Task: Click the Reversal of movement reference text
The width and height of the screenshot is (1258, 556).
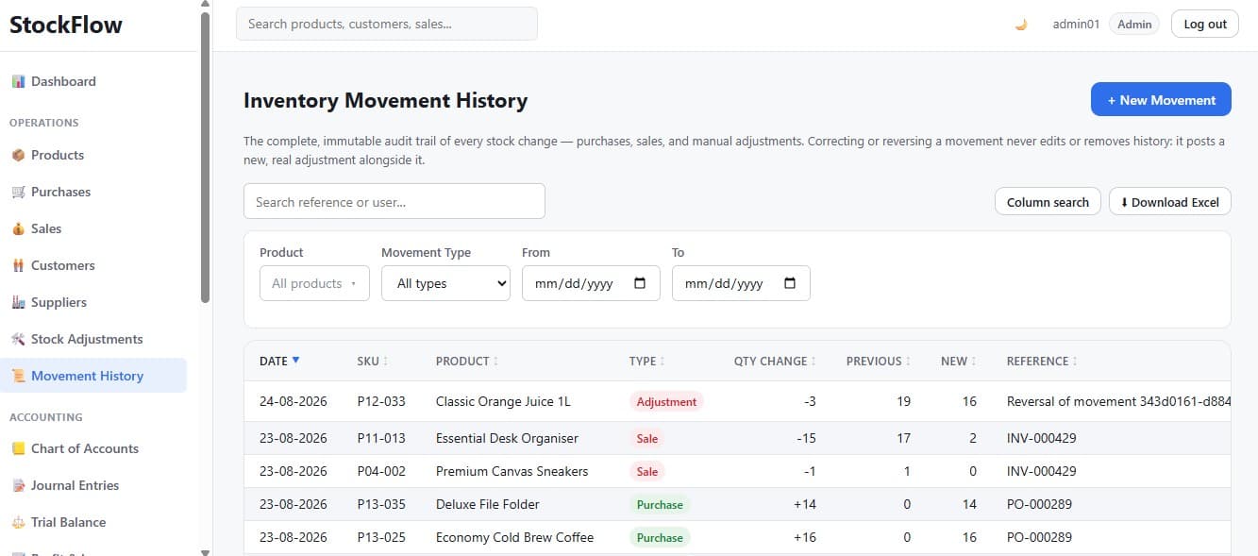Action: click(1118, 401)
